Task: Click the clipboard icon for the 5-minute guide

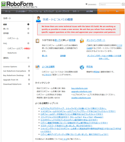Action: click(37, 41)
